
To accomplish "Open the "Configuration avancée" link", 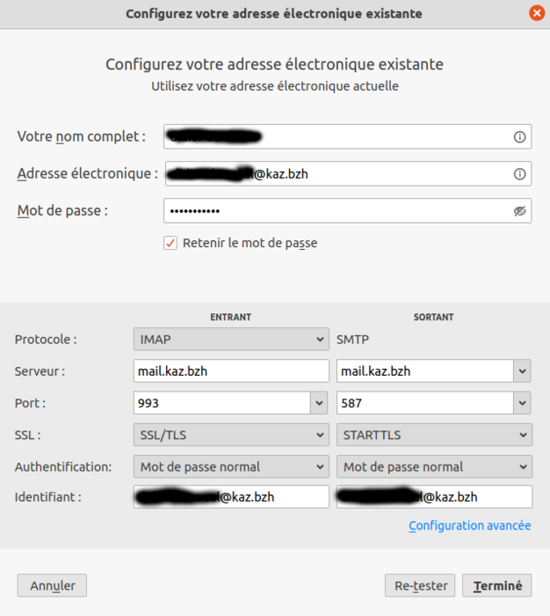I will coord(469,525).
